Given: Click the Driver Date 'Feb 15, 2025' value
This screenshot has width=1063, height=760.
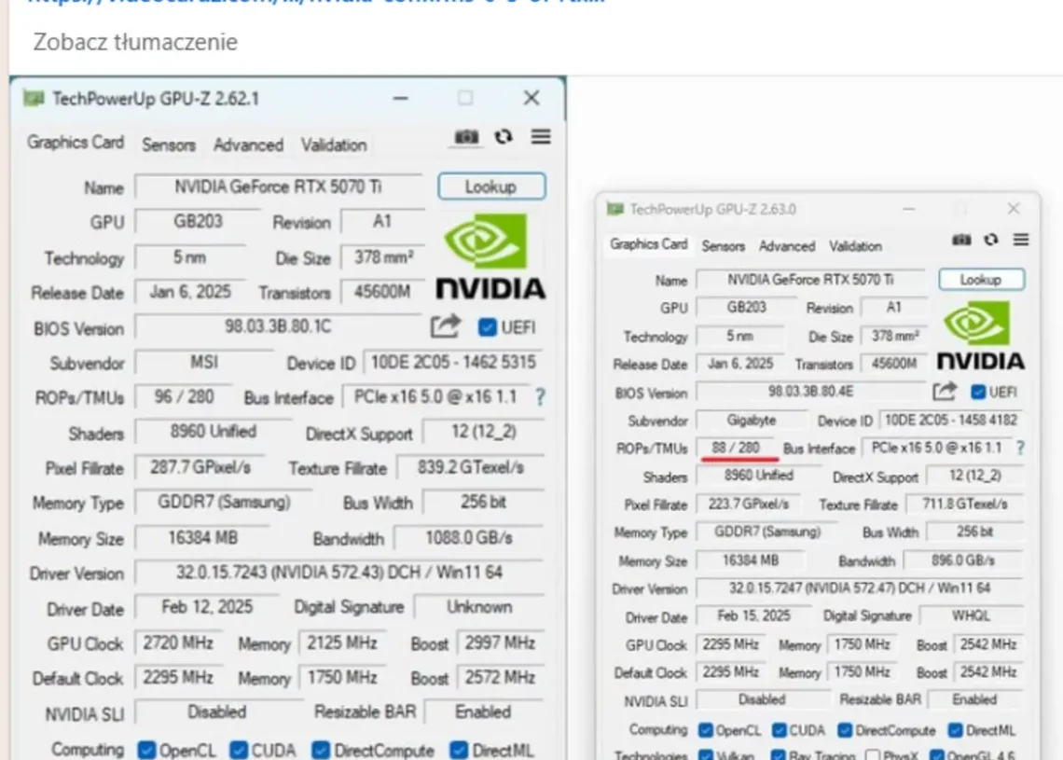Looking at the screenshot, I should (x=753, y=615).
